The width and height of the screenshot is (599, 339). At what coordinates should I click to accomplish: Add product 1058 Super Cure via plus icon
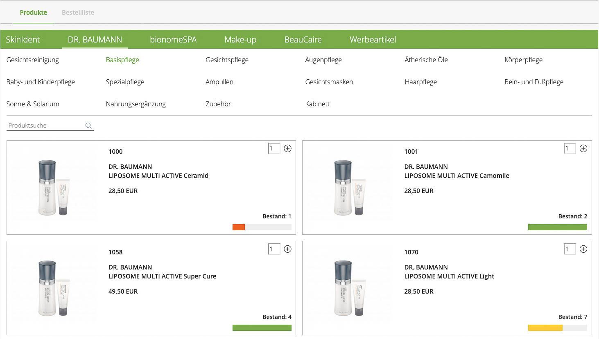(288, 249)
